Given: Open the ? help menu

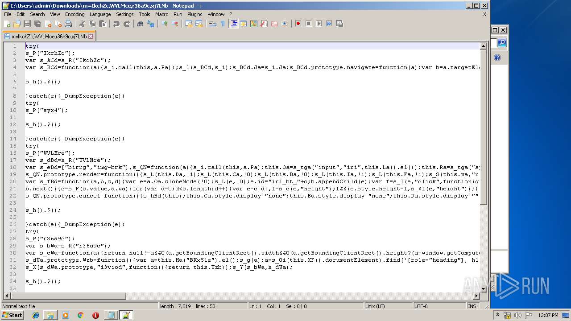Looking at the screenshot, I should pyautogui.click(x=231, y=14).
